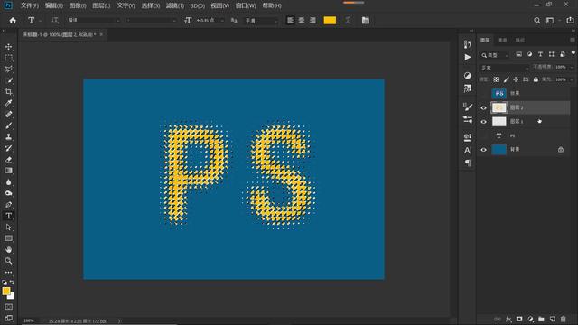This screenshot has height=325, width=578.
Task: Click the Add layer mask icon
Action: [519, 319]
